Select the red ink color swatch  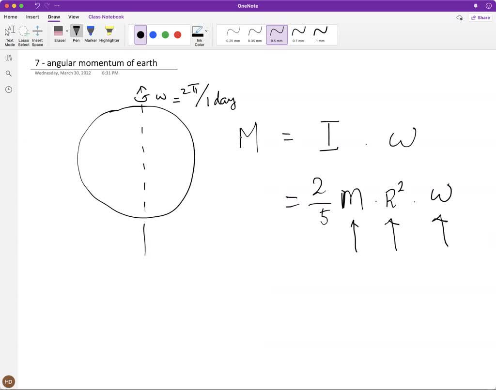point(178,34)
